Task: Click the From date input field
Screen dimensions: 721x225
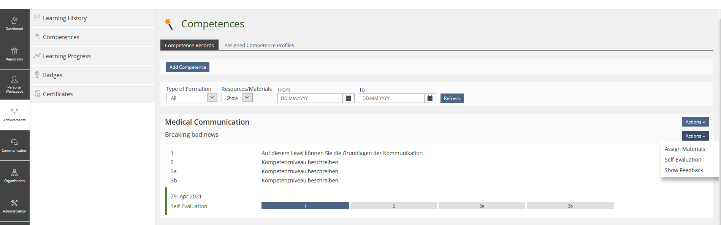Action: click(310, 98)
